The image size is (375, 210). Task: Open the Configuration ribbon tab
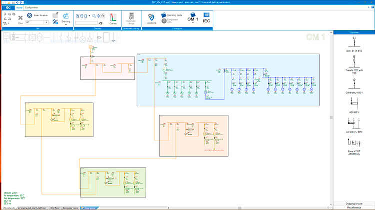32,8
